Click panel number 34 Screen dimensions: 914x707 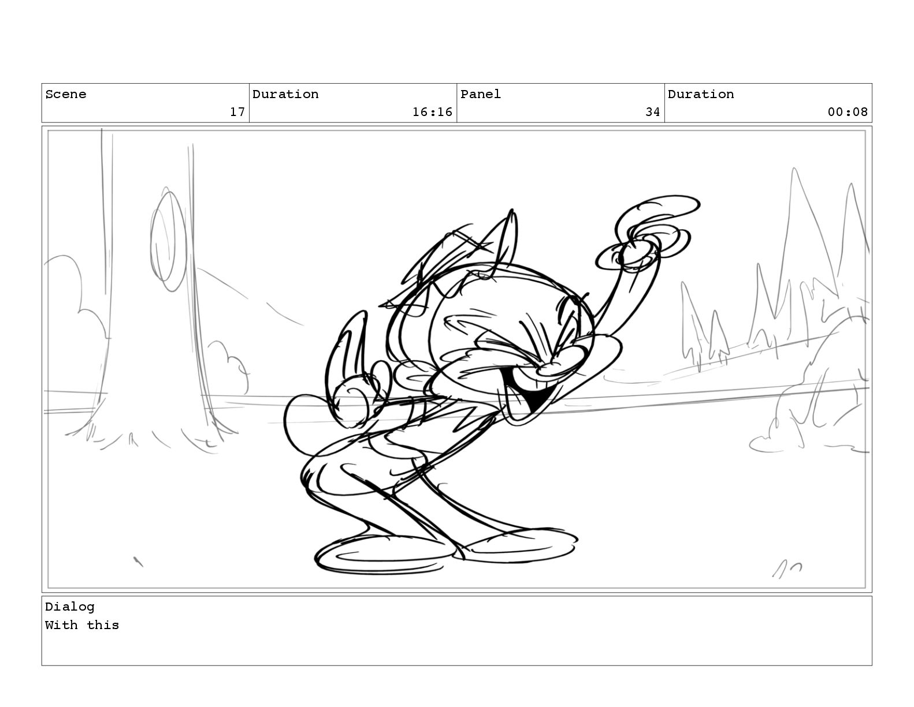pyautogui.click(x=653, y=112)
